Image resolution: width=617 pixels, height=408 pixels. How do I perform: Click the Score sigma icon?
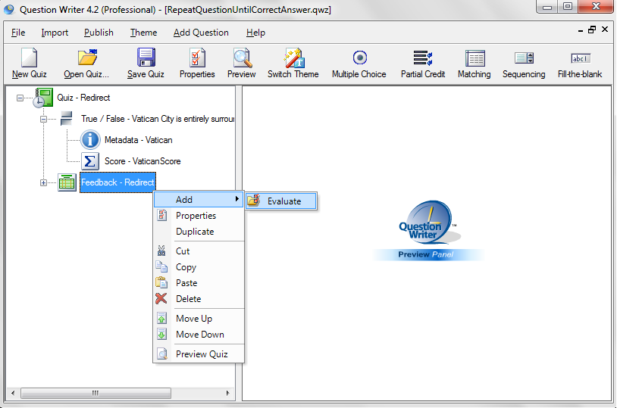point(90,161)
